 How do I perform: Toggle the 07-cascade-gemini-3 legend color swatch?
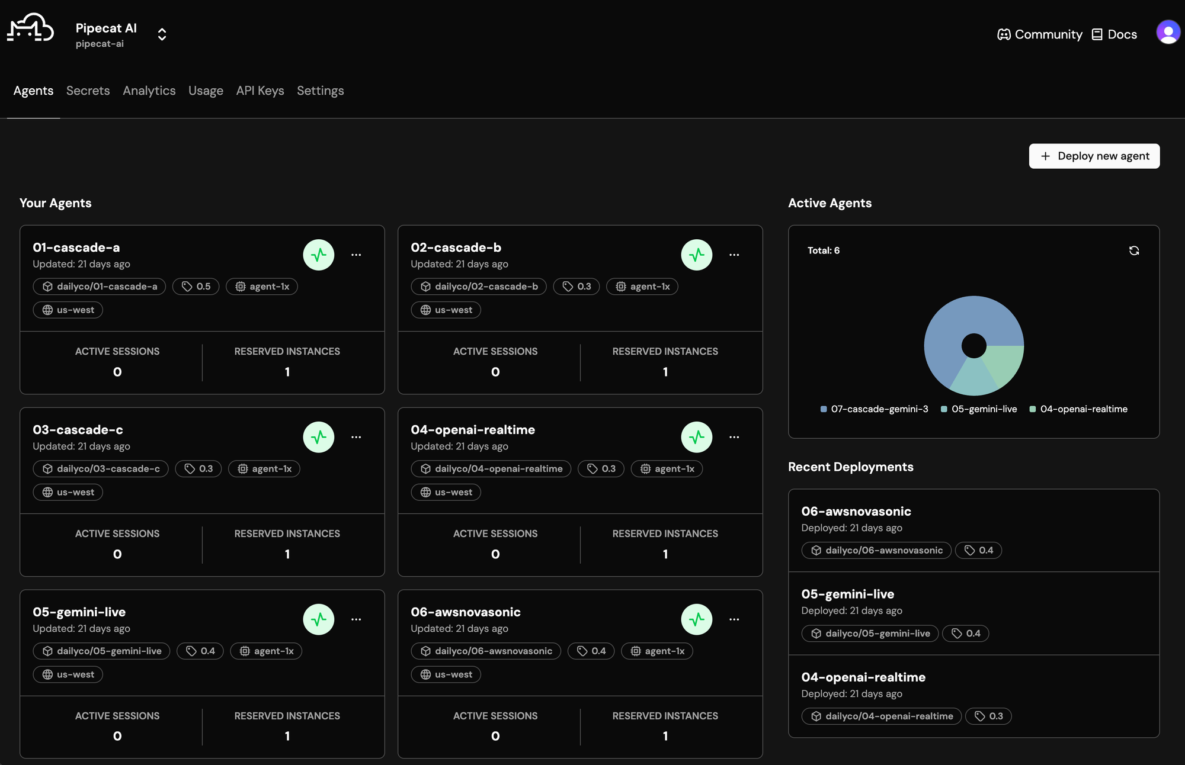point(824,409)
